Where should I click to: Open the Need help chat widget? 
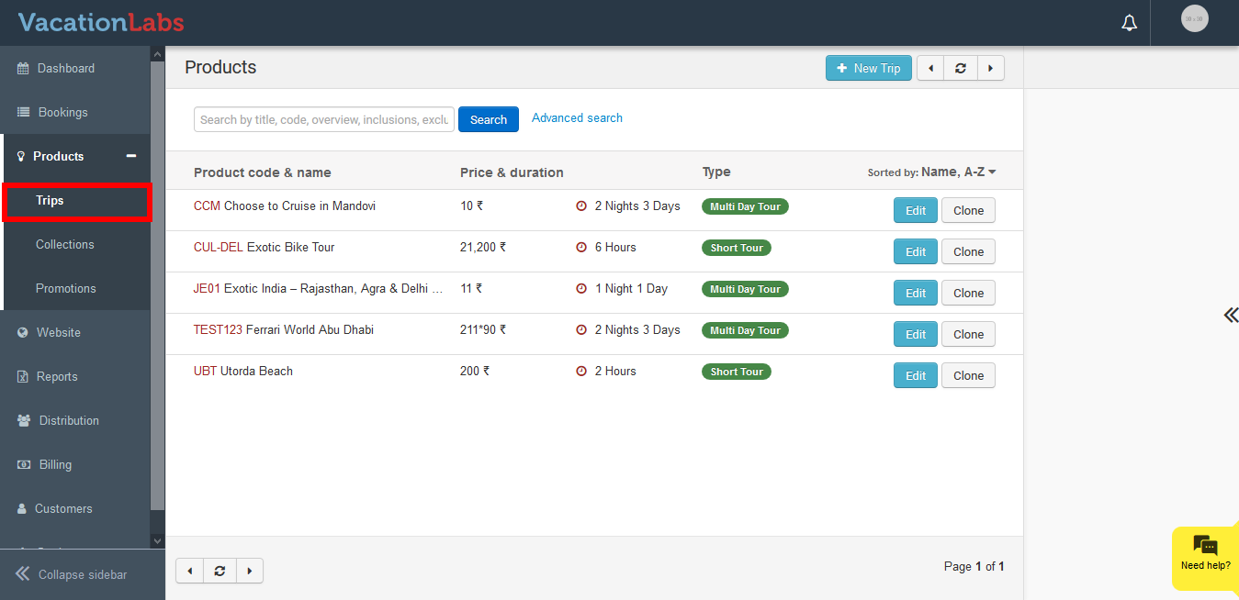[x=1205, y=554]
